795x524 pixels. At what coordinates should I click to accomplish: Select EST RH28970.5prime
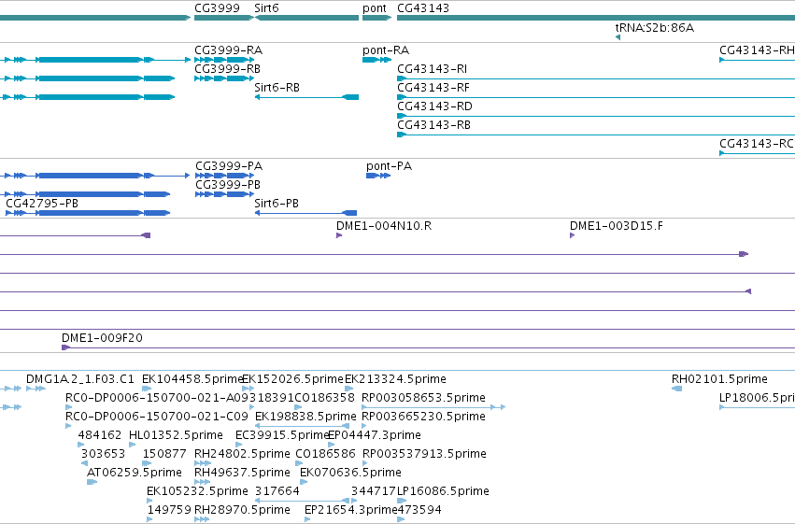tap(242, 510)
